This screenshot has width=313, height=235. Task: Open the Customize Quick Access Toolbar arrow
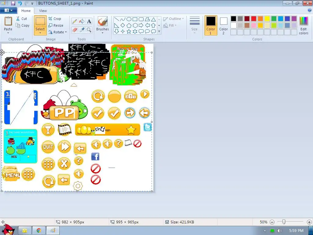coord(32,4)
